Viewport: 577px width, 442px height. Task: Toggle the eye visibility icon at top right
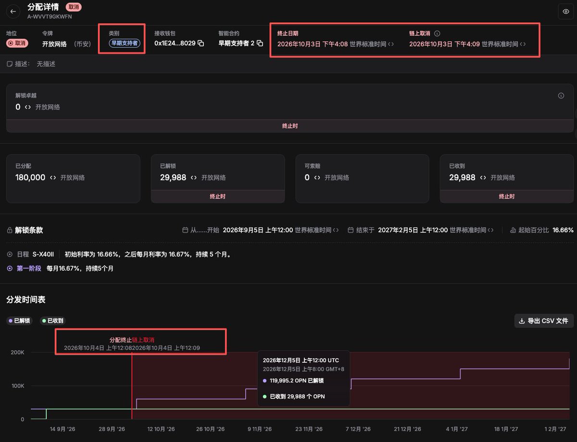coord(565,12)
